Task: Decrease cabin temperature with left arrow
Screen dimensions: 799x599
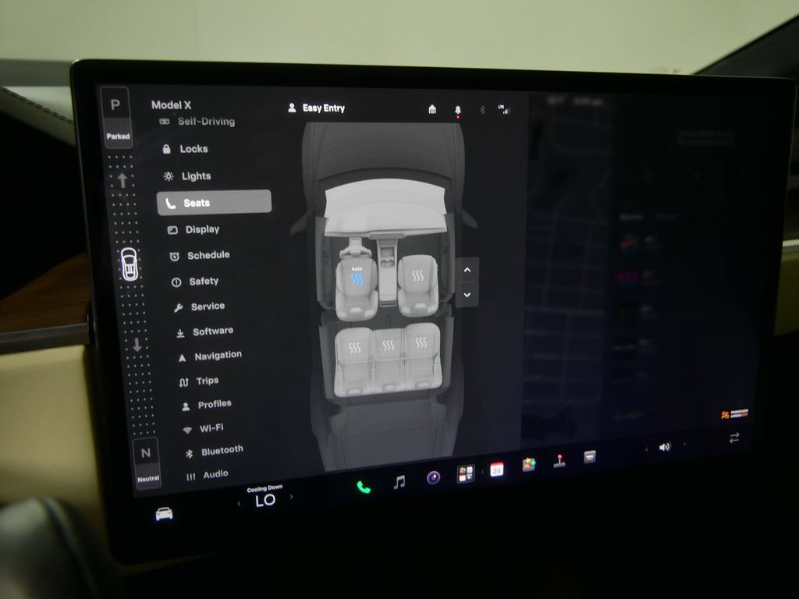Action: (239, 504)
